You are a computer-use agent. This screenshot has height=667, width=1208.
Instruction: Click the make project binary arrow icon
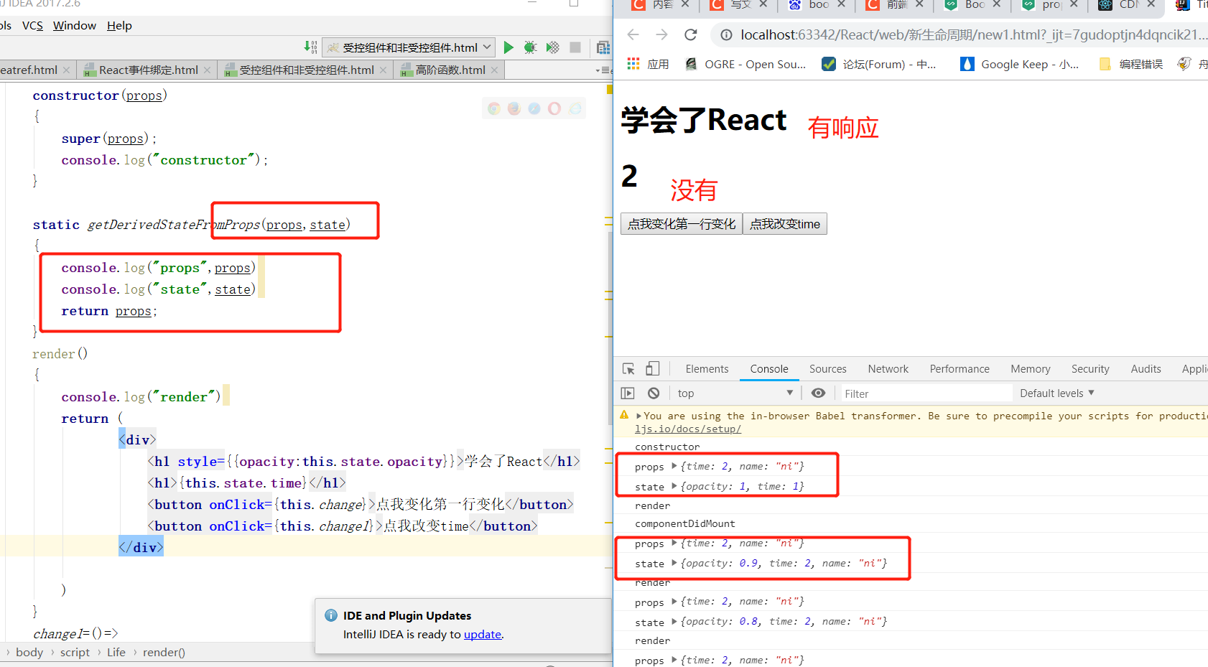[310, 47]
